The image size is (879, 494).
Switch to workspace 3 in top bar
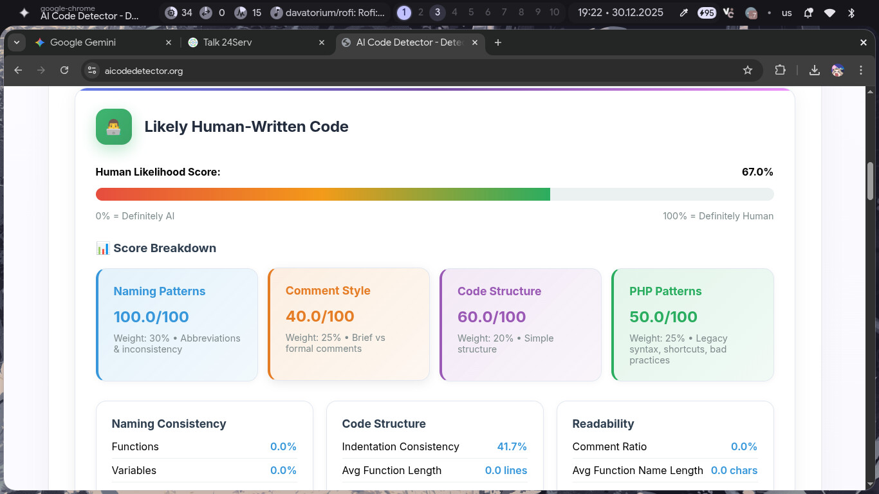point(438,12)
